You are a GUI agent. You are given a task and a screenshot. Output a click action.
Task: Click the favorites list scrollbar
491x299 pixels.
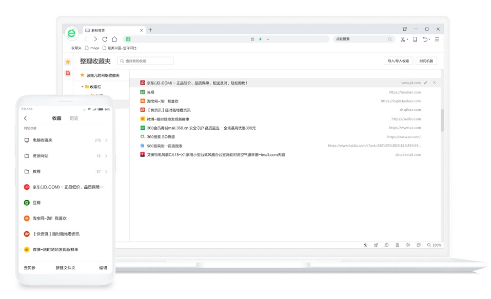442,120
